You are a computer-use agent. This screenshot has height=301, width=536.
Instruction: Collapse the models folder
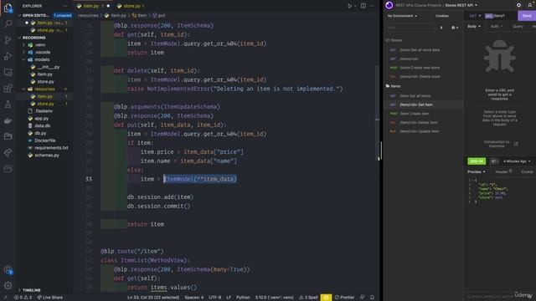(x=24, y=59)
